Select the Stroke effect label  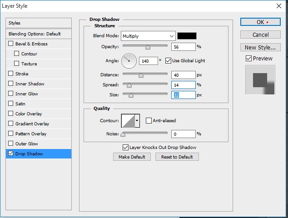pos(22,74)
